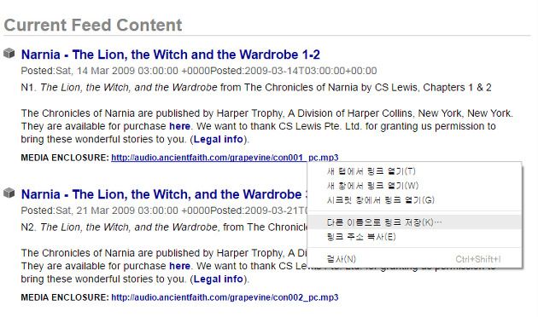This screenshot has height=317, width=538.
Task: Open 'Narnia - The Lion, the Witch and the Wardrobe 1-2' title
Action: click(x=171, y=55)
